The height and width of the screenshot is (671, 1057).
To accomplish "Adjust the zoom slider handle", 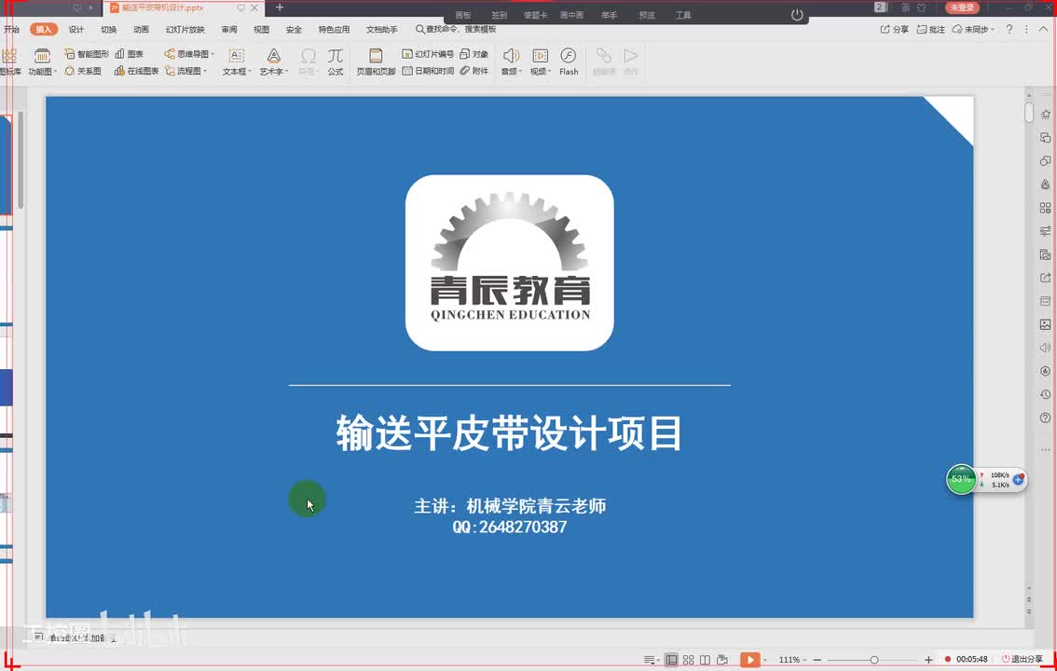I will coord(873,660).
